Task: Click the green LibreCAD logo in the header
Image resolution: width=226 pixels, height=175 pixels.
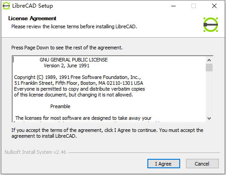Action: 211,25
